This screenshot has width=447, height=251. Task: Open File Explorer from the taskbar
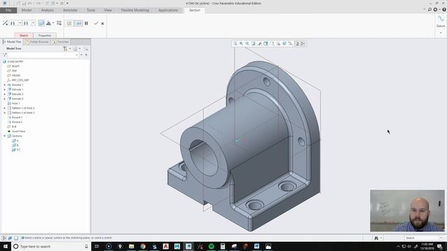(131, 246)
